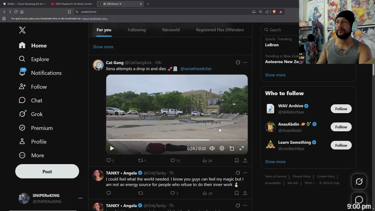
Task: Click browser back arrow
Action: pyautogui.click(x=4, y=12)
